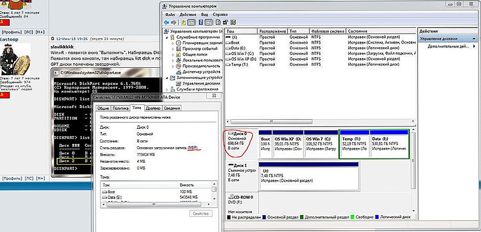Open the Действие menu
The image size is (481, 232).
click(x=188, y=15)
